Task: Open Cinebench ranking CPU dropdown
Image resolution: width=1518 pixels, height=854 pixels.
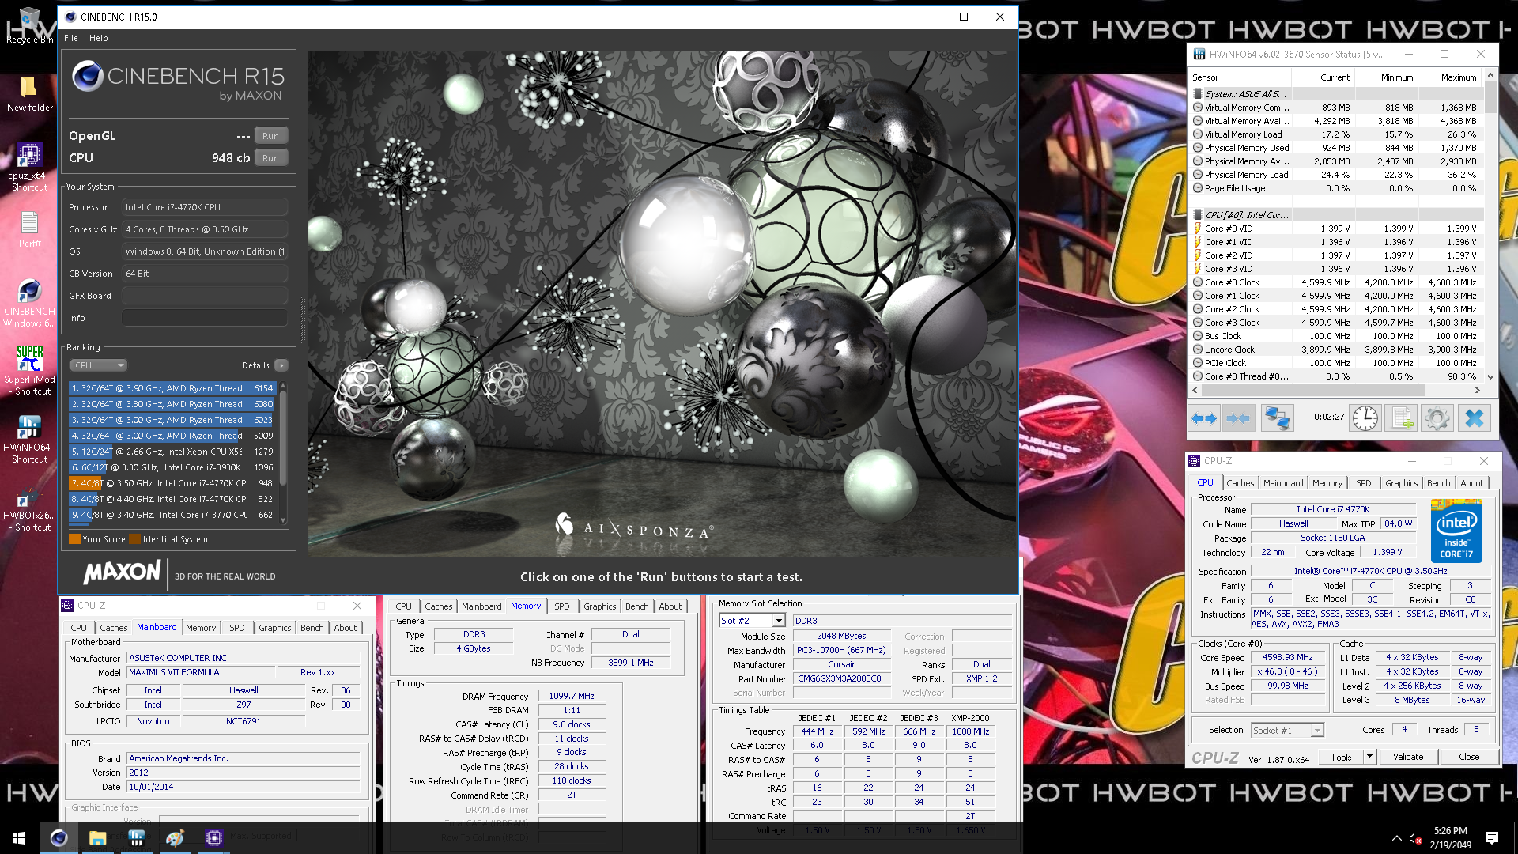Action: (99, 365)
